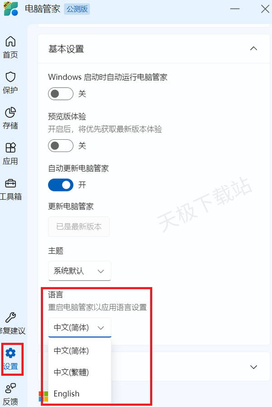Click the 已是最新版本 update button
272x407 pixels.
[x=79, y=226]
